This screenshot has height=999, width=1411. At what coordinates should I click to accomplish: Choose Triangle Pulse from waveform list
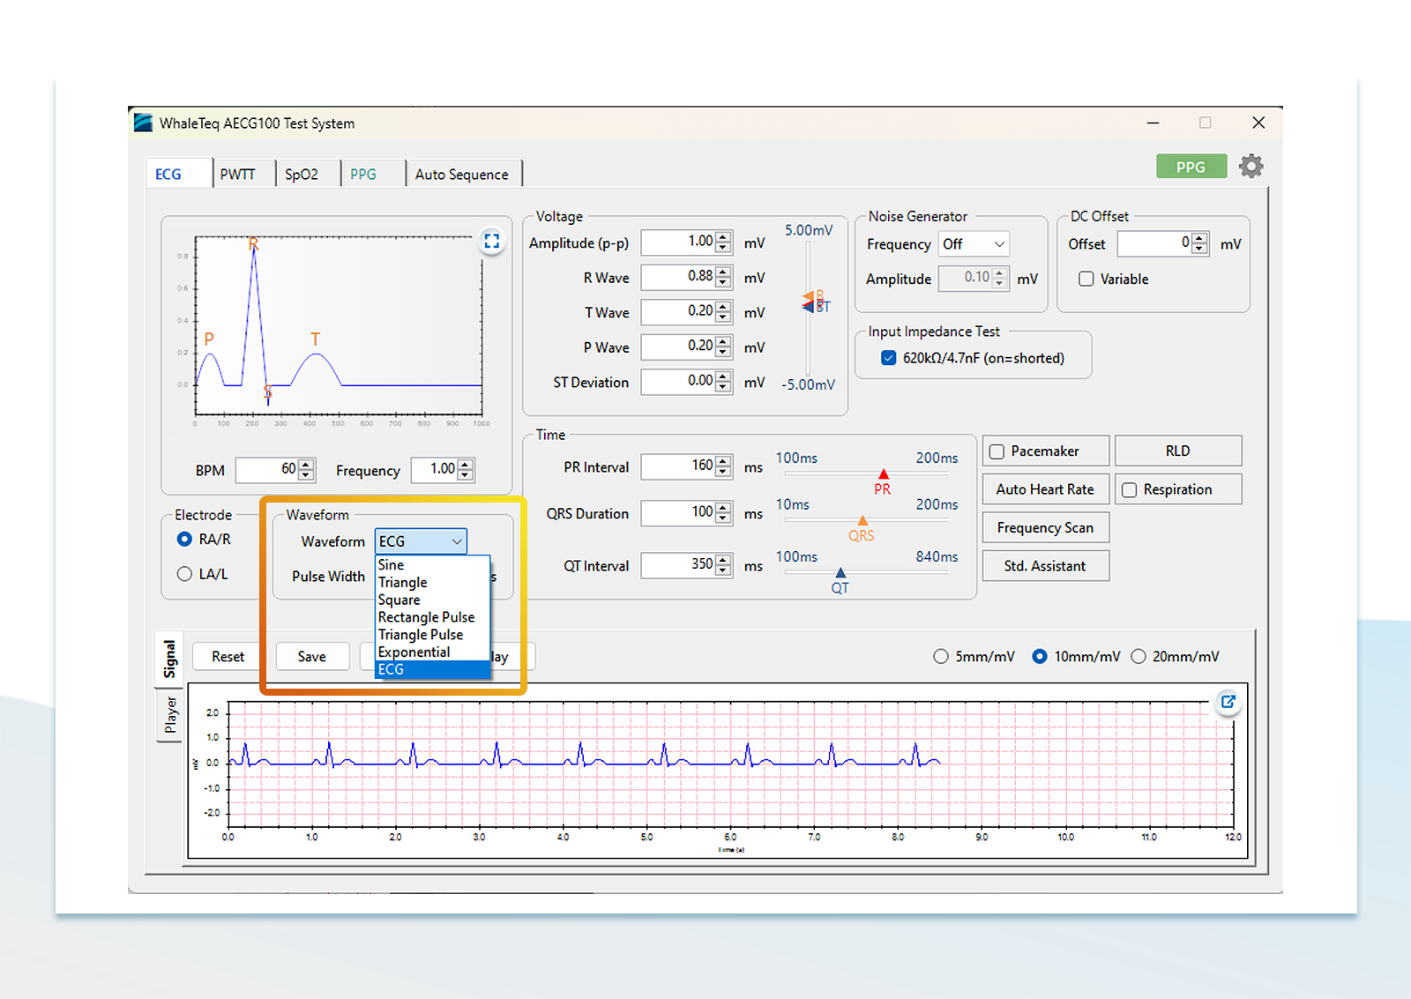432,635
